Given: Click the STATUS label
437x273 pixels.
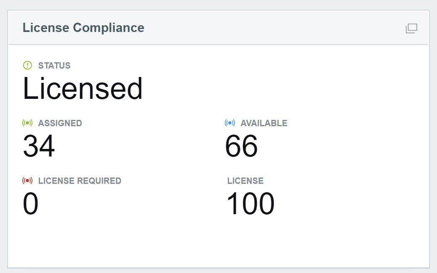Looking at the screenshot, I should [x=54, y=65].
